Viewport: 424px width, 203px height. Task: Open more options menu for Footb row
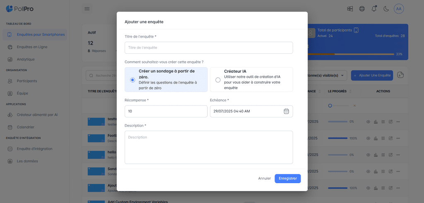(x=398, y=138)
